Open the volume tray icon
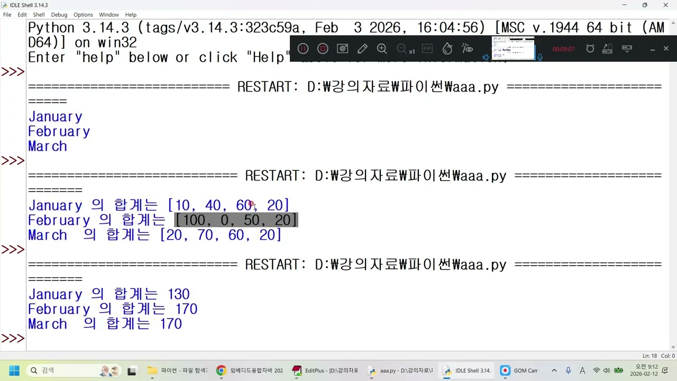This screenshot has height=381, width=677. (x=606, y=370)
